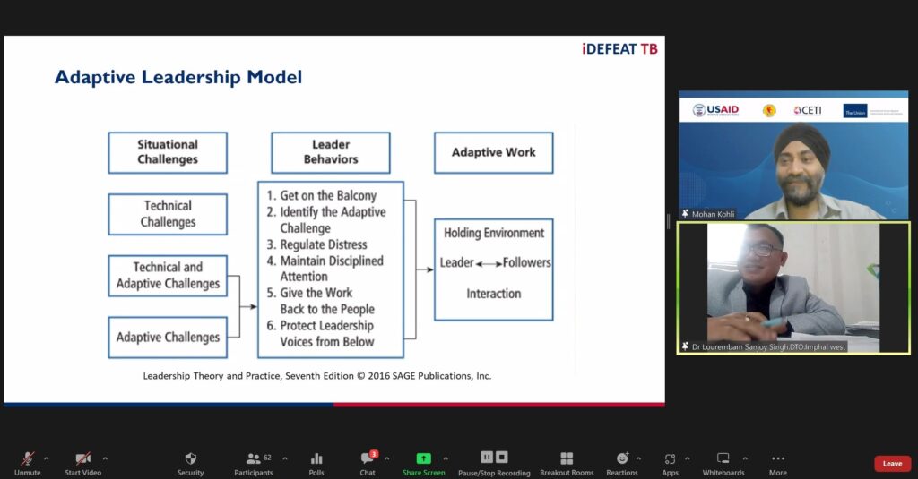
Task: Pause the recording
Action: [x=487, y=457]
